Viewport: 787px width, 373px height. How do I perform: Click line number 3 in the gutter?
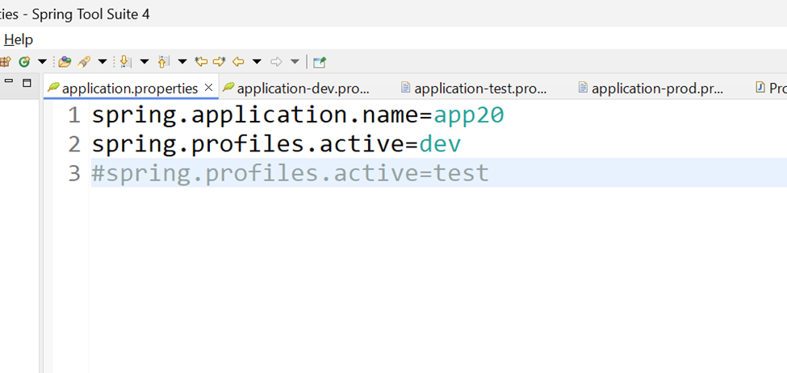(74, 173)
